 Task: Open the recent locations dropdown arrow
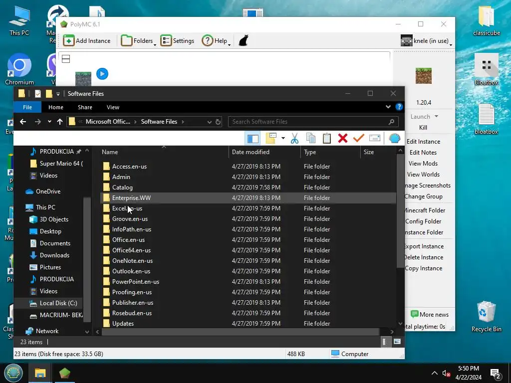pyautogui.click(x=49, y=122)
